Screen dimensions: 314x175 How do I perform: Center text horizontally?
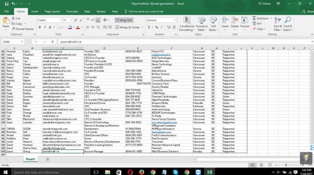tap(93, 27)
